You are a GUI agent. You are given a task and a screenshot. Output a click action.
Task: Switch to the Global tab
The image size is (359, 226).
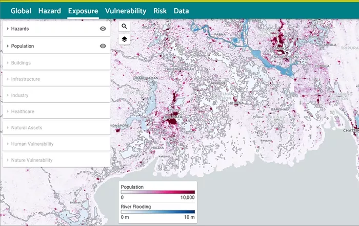pos(21,11)
